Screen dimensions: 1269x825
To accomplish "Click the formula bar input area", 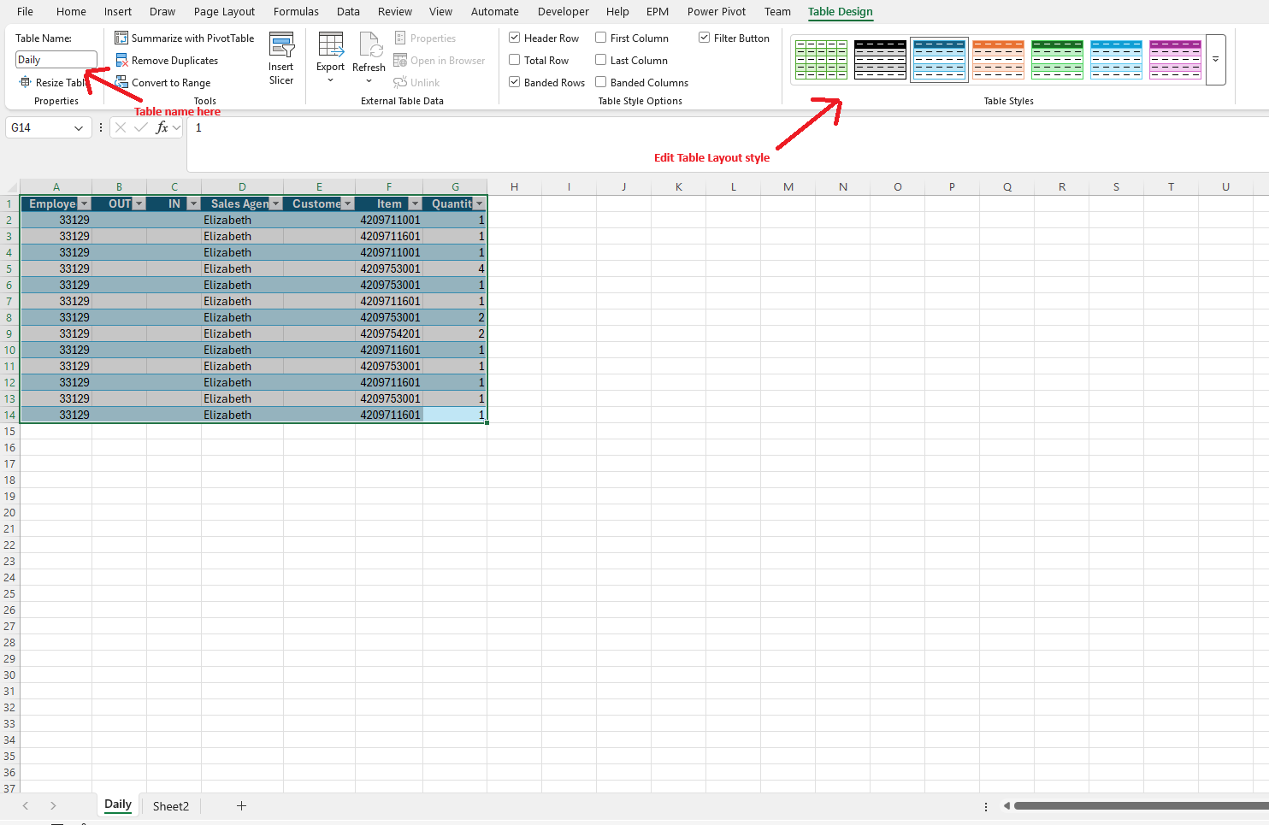I will click(x=727, y=143).
